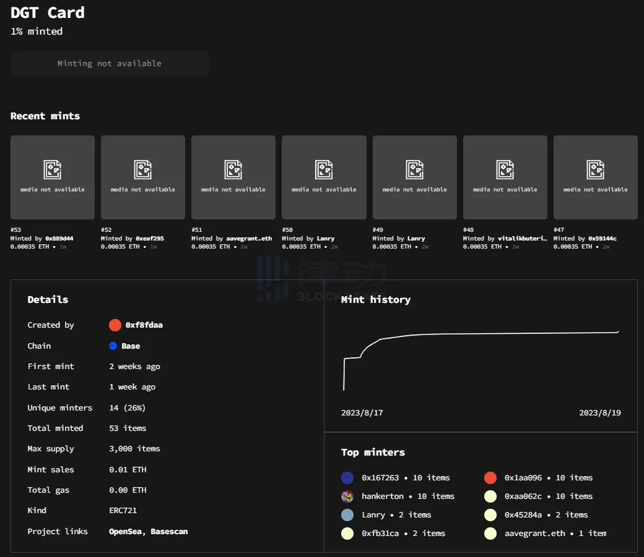The width and height of the screenshot is (644, 557).
Task: Click the red avatar next to 0x1aa096
Action: (x=490, y=478)
